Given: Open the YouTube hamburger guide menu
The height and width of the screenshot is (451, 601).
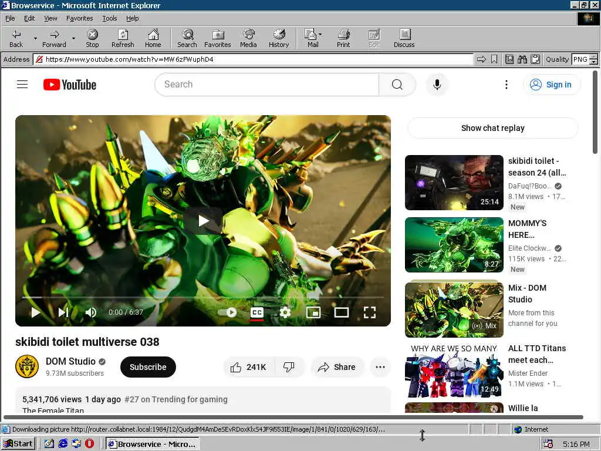Looking at the screenshot, I should [22, 85].
